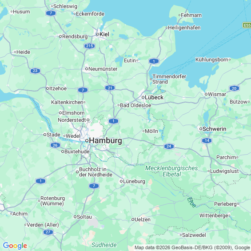Select the A26 highway shield near Stade
This screenshot has width=251, height=251.
pos(55,145)
